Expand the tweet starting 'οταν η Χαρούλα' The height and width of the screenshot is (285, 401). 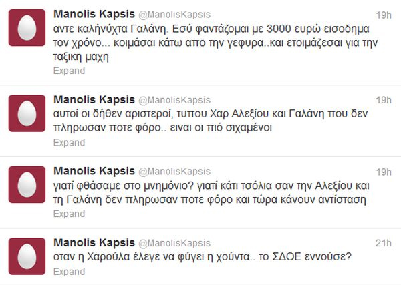pos(69,272)
